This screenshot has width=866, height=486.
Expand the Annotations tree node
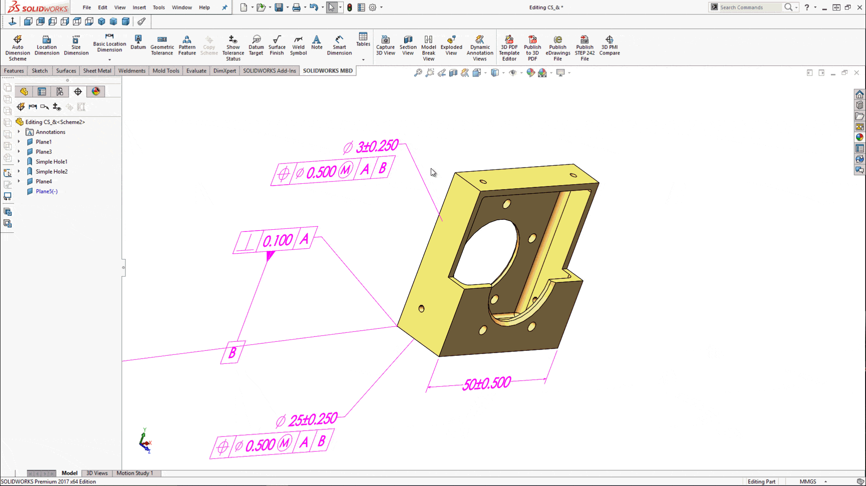(x=19, y=132)
